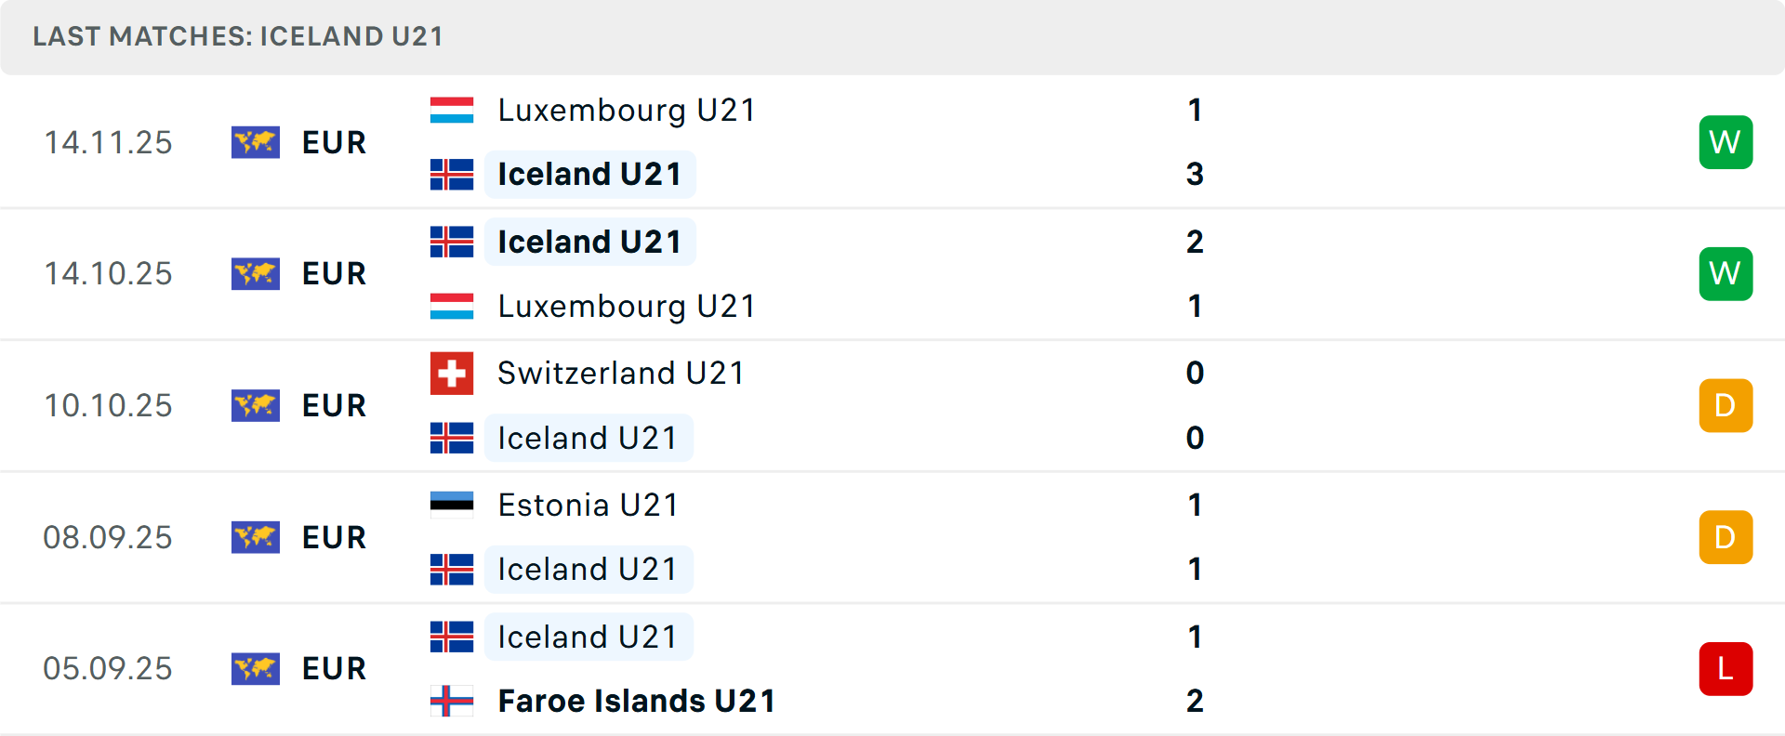This screenshot has width=1785, height=736.
Task: Click the red L badge of the Faroe Islands loss
Action: (1725, 668)
